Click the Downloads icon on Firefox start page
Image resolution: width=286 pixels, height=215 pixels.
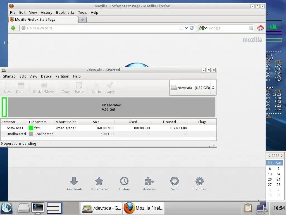pyautogui.click(x=74, y=181)
